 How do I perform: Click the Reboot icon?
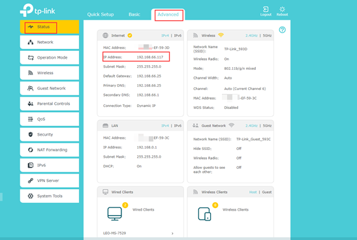coord(283,9)
